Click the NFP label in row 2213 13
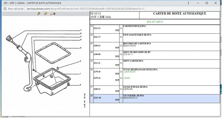The height and width of the screenshot is (139, 222). (x=117, y=30)
